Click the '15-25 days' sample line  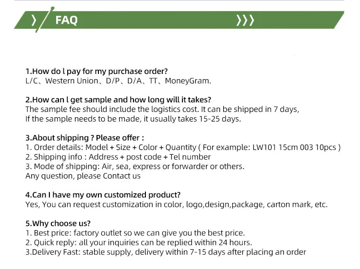[x=133, y=119]
